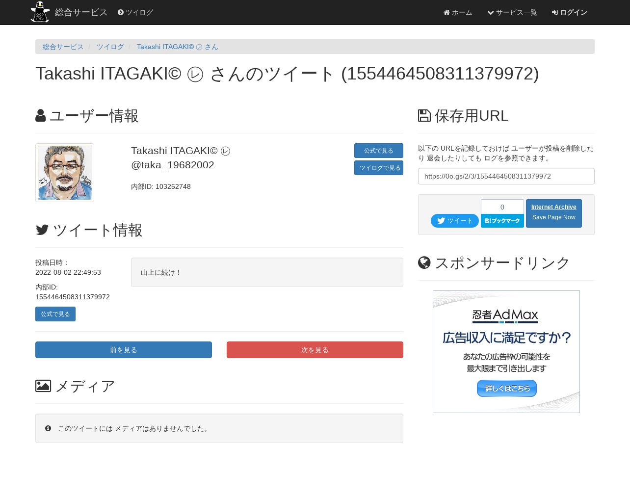
Task: Click the tweet text 山上に続け！
Action: [161, 272]
